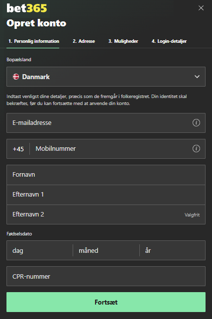The width and height of the screenshot is (212, 319).
Task: Focus the Efternavn 1 input field
Action: [106, 195]
